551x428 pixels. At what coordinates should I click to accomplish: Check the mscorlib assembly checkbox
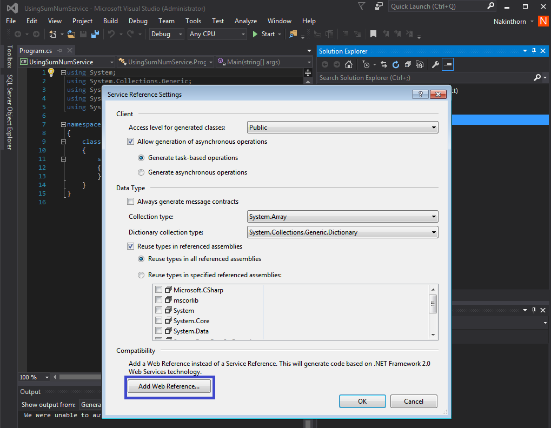tap(159, 300)
